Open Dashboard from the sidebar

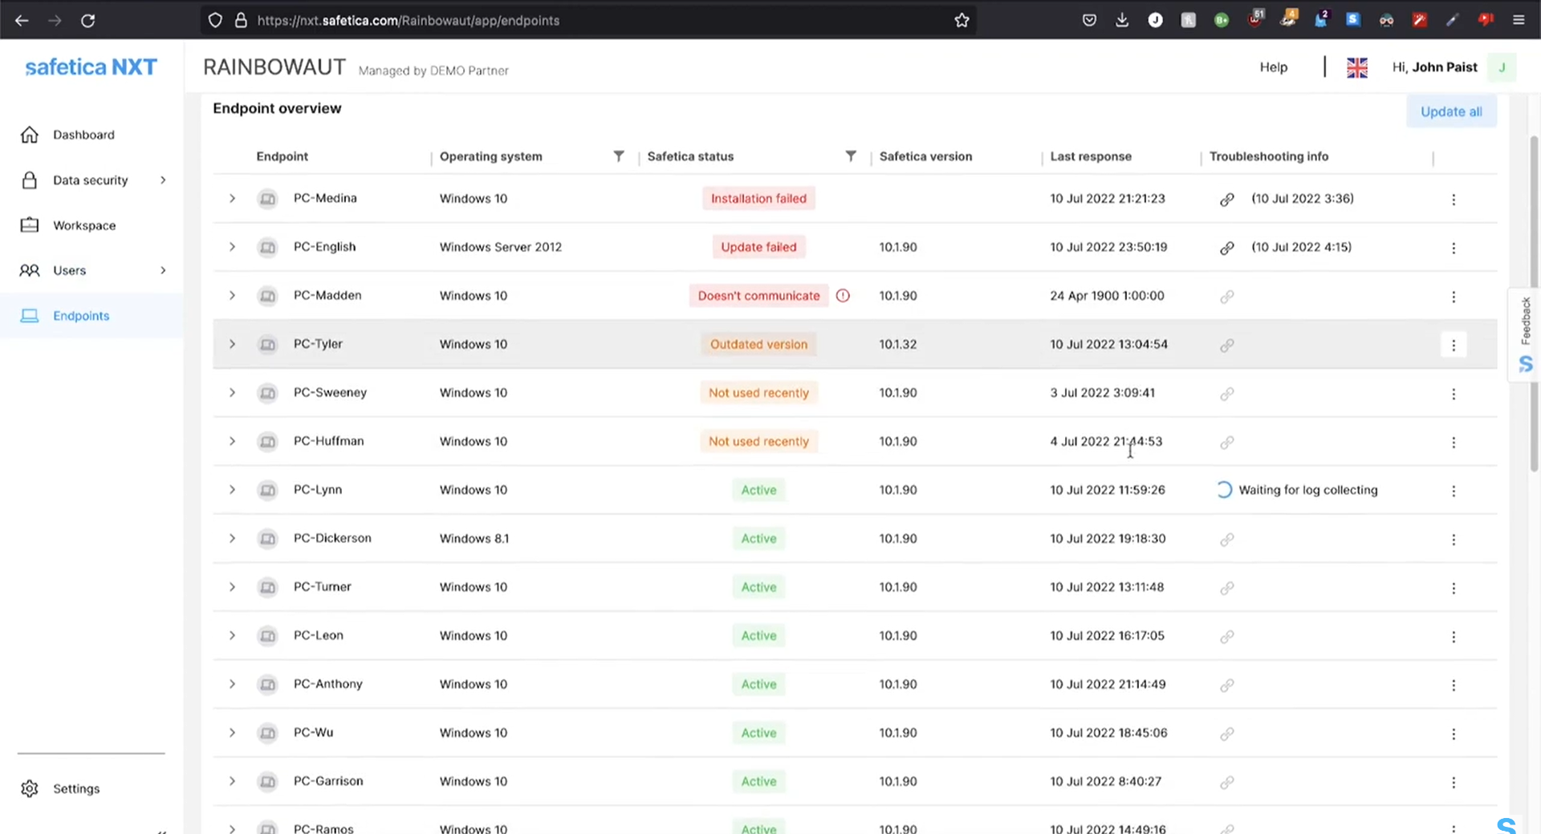point(83,135)
